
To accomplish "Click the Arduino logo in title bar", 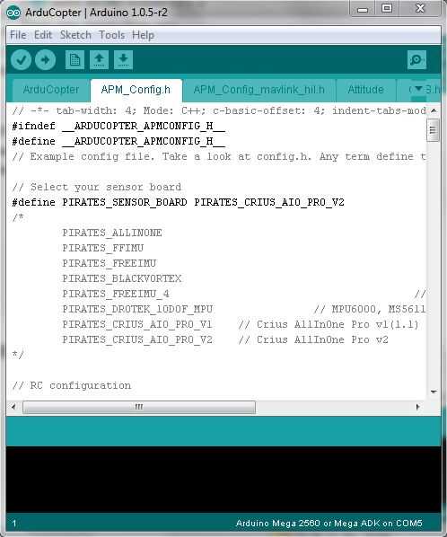I will (13, 13).
